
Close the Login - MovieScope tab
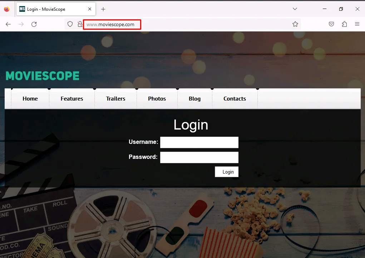coord(90,9)
